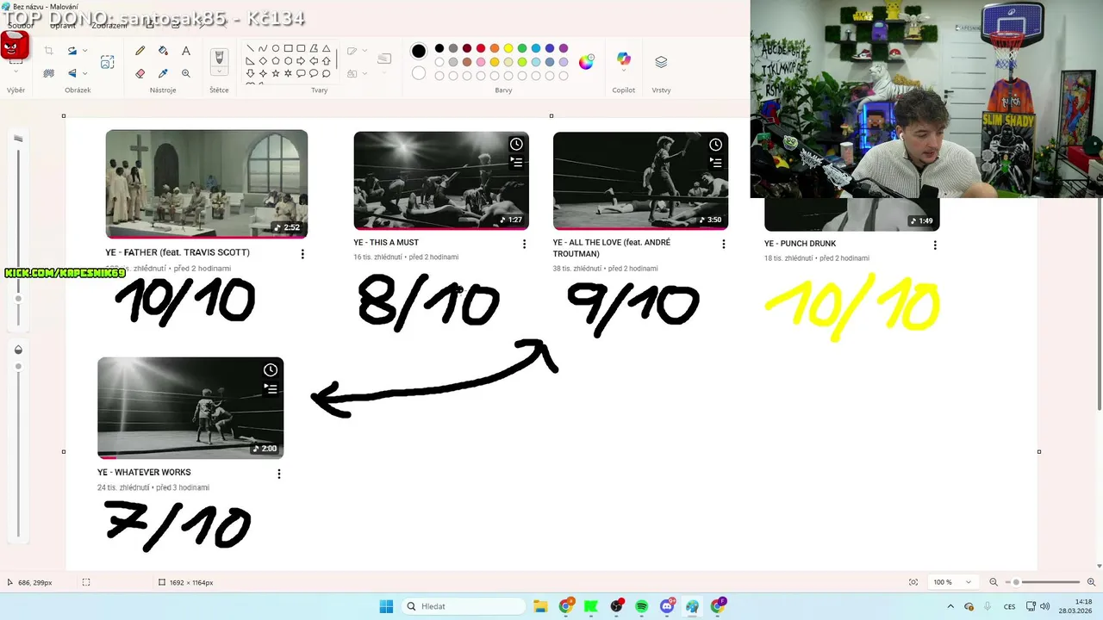The image size is (1103, 620).
Task: Open the Upravit menu
Action: coord(61,25)
